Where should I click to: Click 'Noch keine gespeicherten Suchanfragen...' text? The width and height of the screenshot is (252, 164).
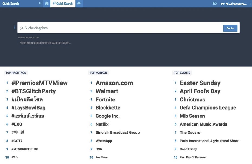[x=46, y=43]
